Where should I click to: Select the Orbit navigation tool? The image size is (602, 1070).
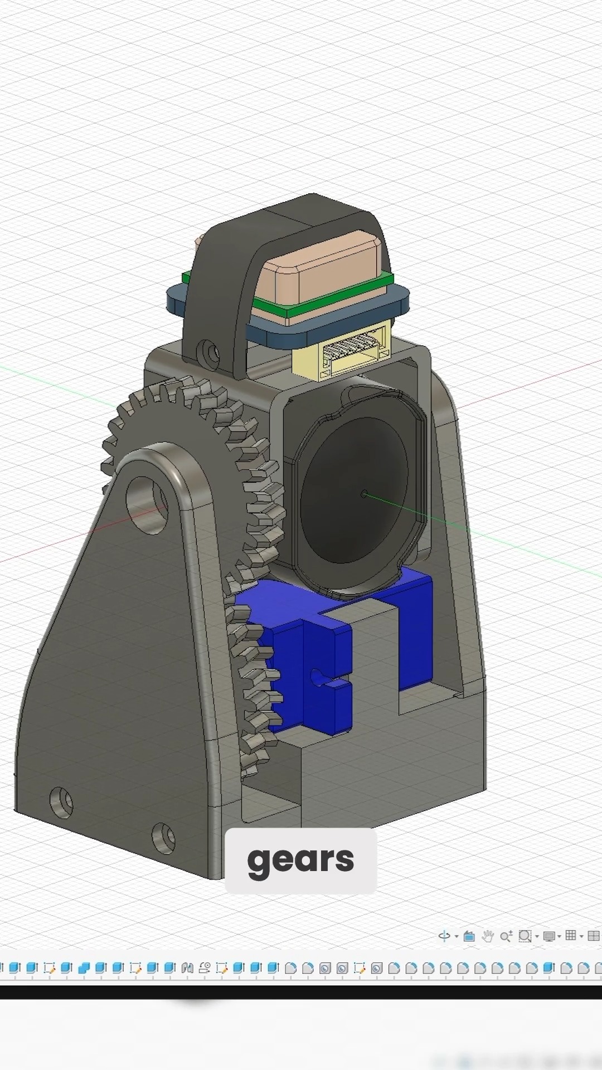[444, 936]
